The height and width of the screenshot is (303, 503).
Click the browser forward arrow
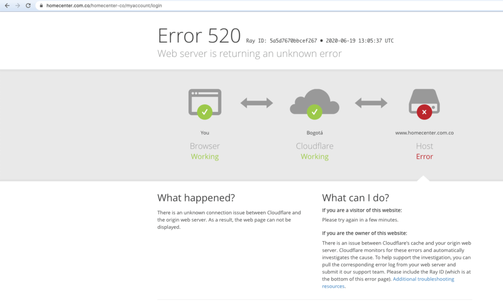coord(18,5)
